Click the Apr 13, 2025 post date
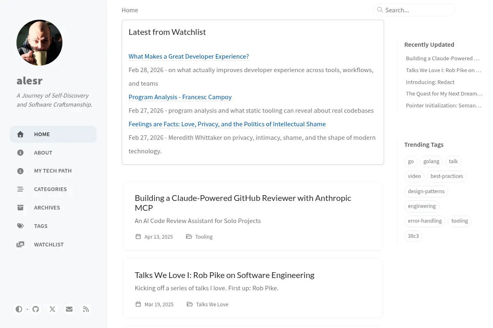Viewport: 493px width, 328px height. tap(159, 237)
